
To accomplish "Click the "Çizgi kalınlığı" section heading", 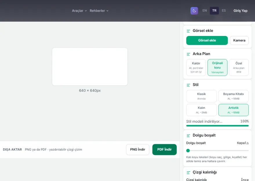I will (x=205, y=172).
